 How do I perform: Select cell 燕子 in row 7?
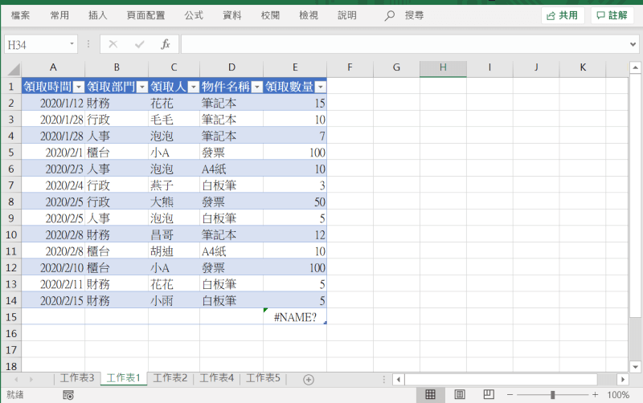(174, 185)
